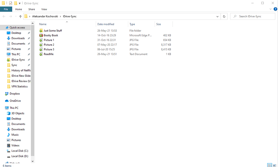Open address bar history dropdown
Viewport: 278px width, 167px height.
point(217,16)
